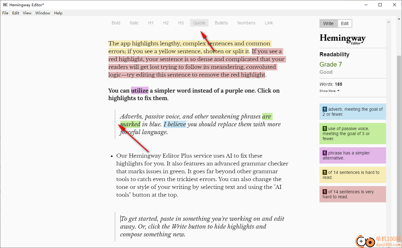Click the blue adverb count card

353,112
